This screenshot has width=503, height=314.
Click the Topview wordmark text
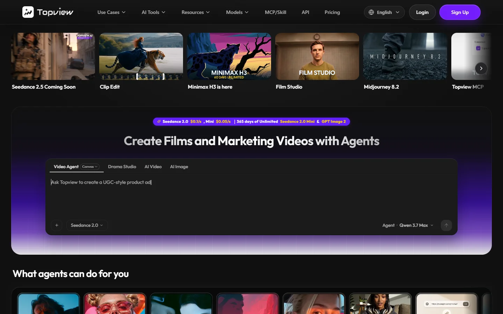(55, 12)
